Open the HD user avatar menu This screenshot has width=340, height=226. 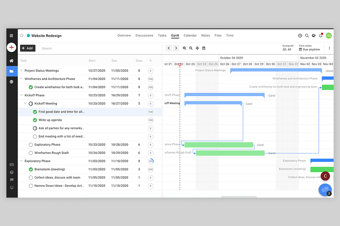pos(329,36)
